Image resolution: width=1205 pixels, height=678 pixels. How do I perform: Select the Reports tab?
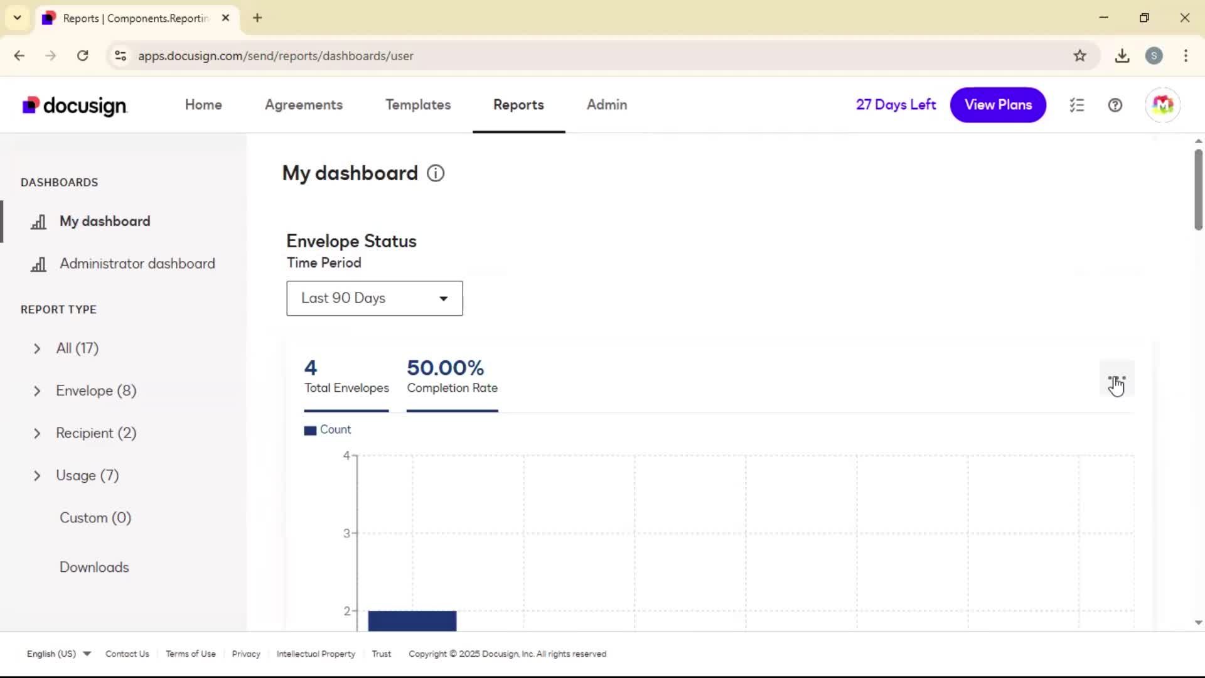[518, 105]
